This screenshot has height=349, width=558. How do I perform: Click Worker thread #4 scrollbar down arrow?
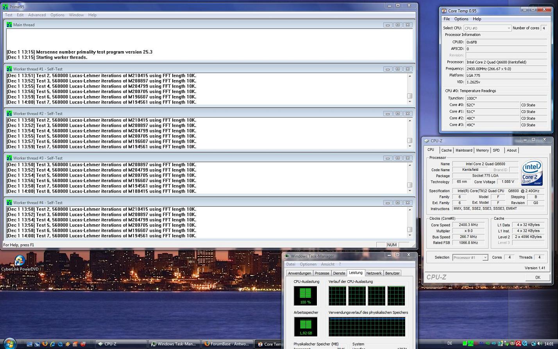coord(410,235)
